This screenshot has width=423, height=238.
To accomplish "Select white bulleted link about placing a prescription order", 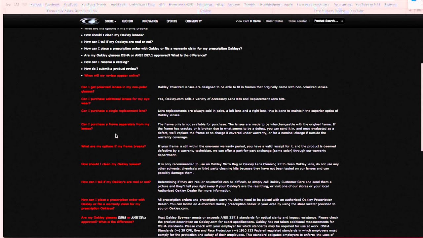I will tap(163, 49).
